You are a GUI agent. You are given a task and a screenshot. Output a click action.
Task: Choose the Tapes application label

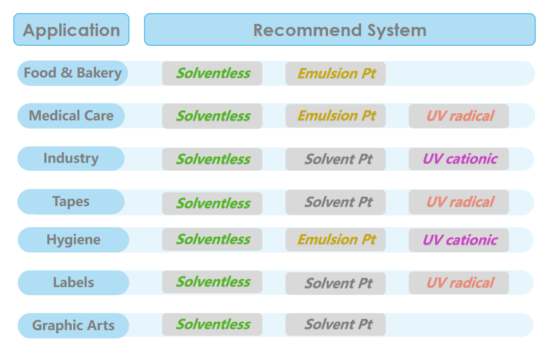(x=71, y=202)
